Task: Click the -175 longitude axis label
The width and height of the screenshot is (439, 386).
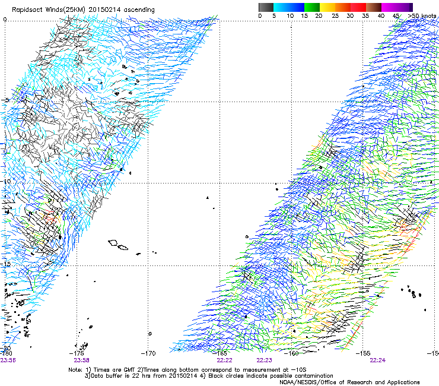Action: [x=77, y=353]
